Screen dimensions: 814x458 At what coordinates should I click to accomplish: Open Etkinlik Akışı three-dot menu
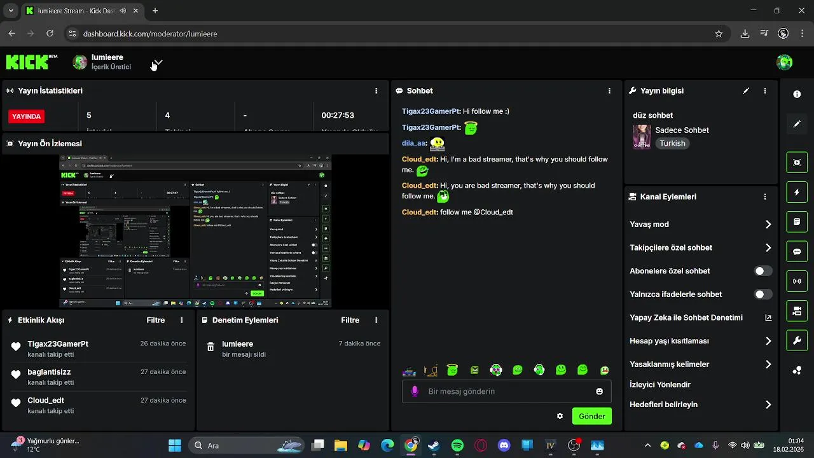pos(182,321)
